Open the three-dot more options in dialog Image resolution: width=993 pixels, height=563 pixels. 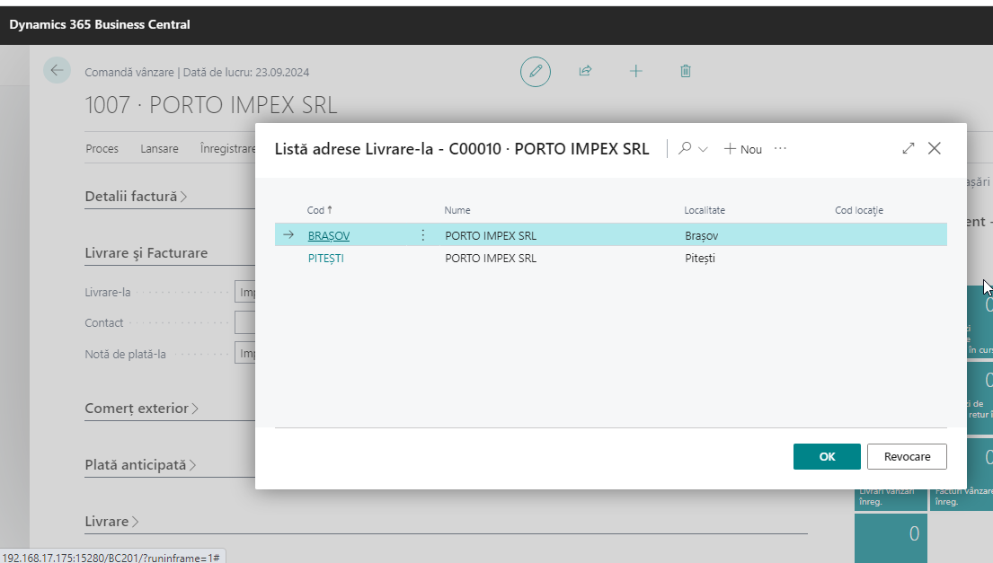coord(780,149)
